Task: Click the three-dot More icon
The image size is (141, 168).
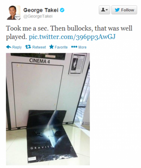Action: 74,47
